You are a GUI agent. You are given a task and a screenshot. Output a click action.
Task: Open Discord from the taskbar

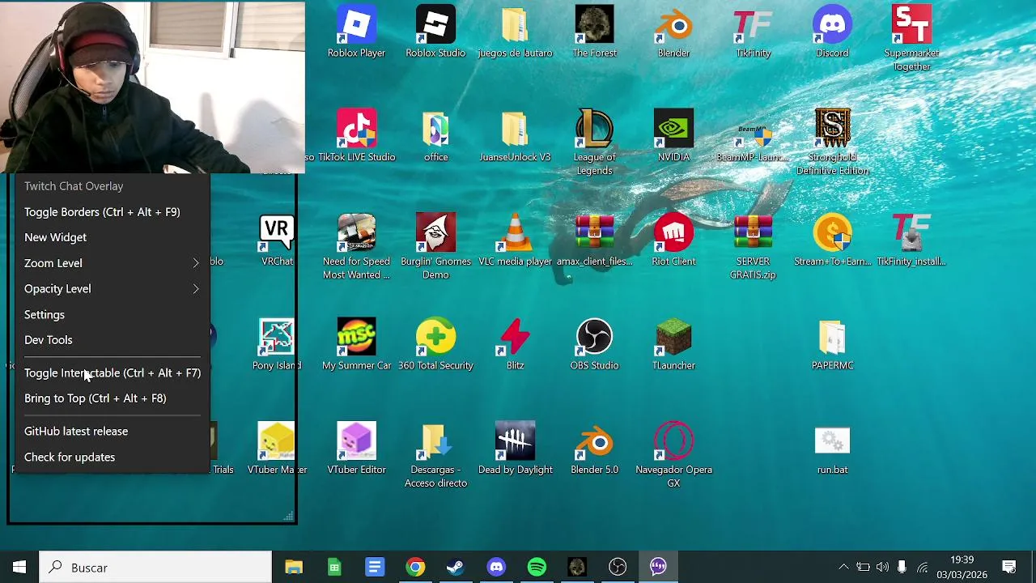(496, 568)
